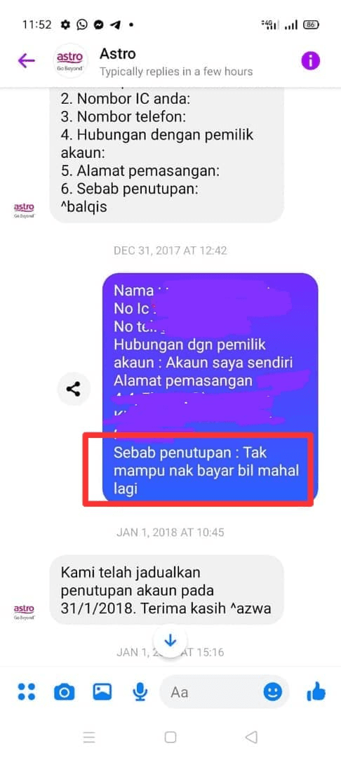Tap the Android home button
341x758 pixels.
coord(170,737)
